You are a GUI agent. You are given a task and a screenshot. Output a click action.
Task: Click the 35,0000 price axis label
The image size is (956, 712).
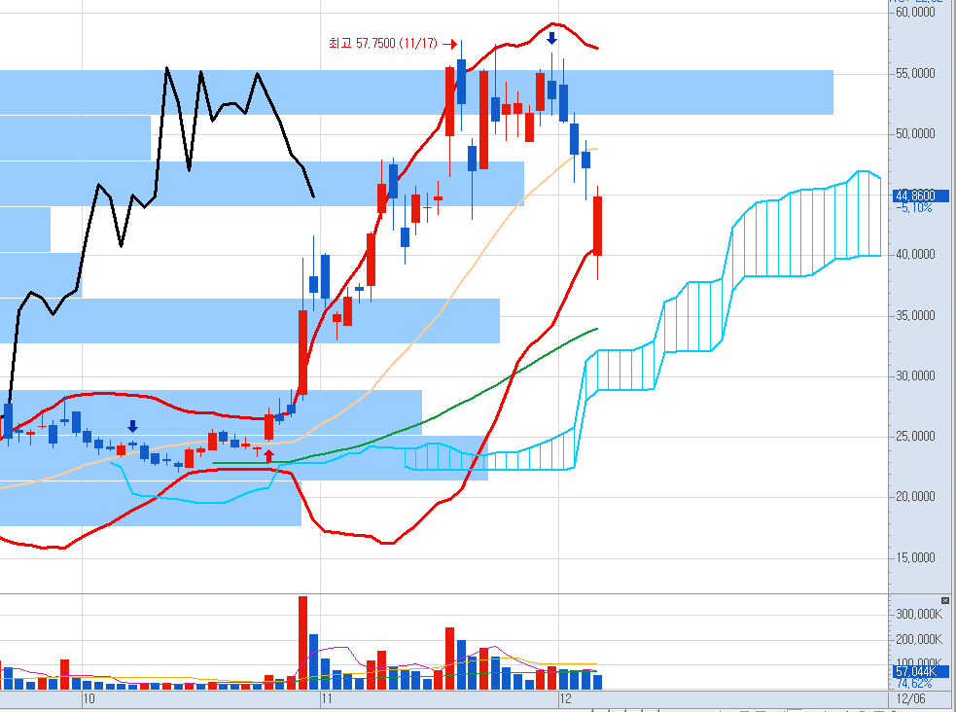[915, 315]
